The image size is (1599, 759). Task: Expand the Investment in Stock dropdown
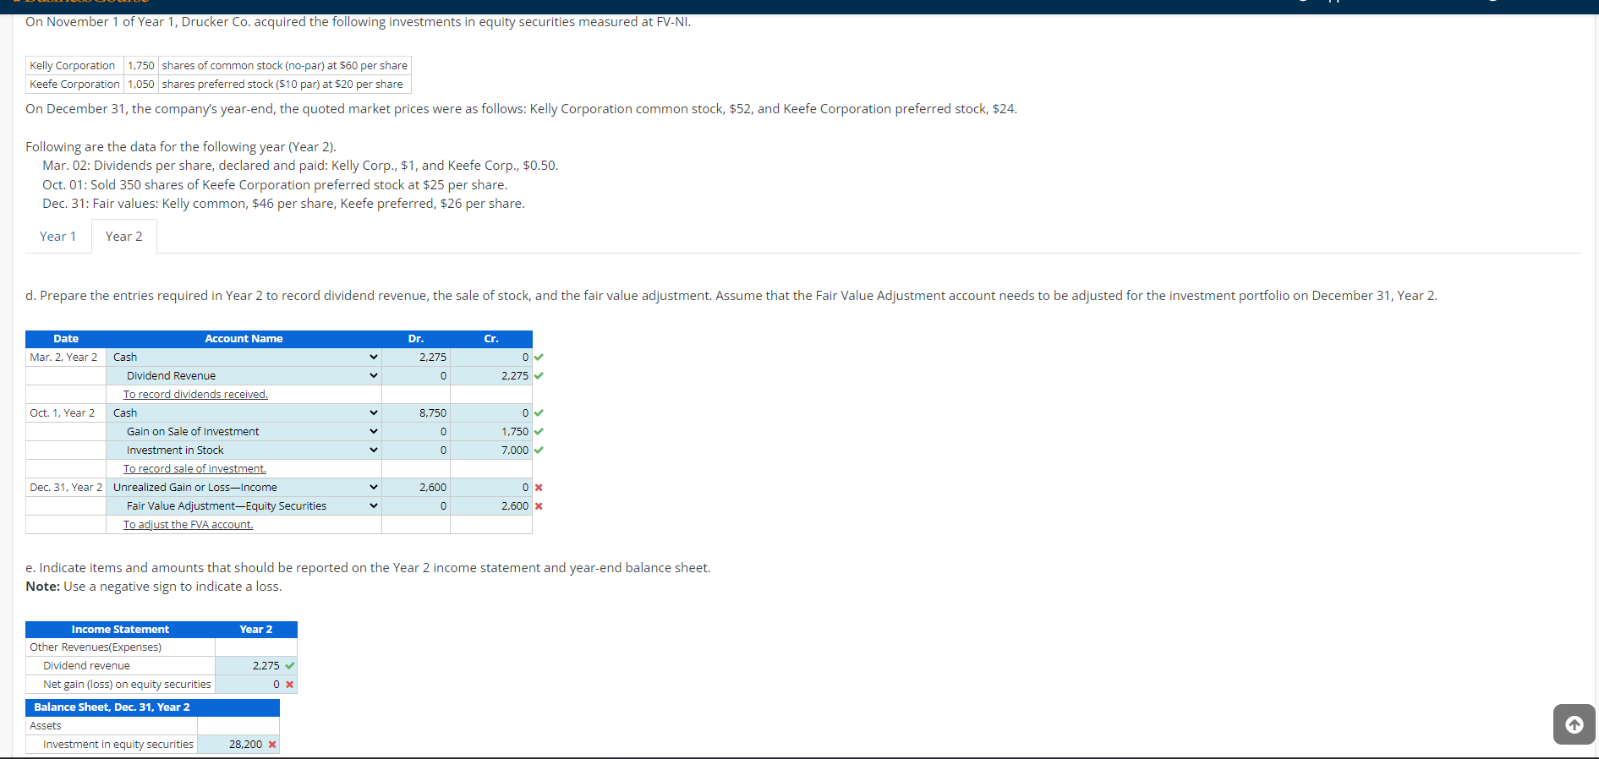click(244, 450)
